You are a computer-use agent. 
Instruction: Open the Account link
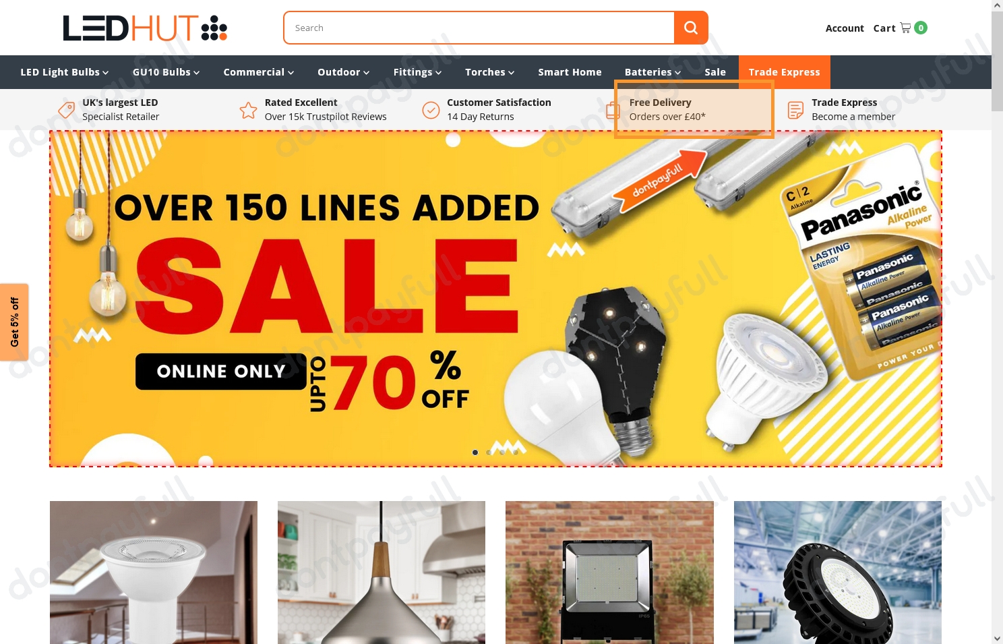pos(845,28)
